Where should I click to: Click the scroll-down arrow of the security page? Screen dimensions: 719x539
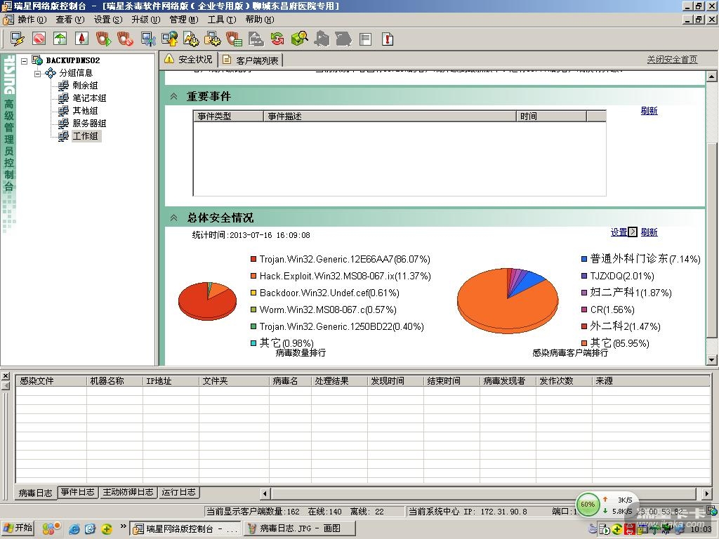click(x=712, y=360)
